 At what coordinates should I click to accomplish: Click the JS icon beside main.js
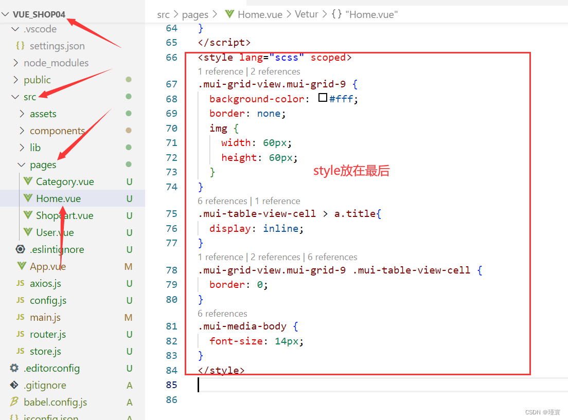[20, 317]
